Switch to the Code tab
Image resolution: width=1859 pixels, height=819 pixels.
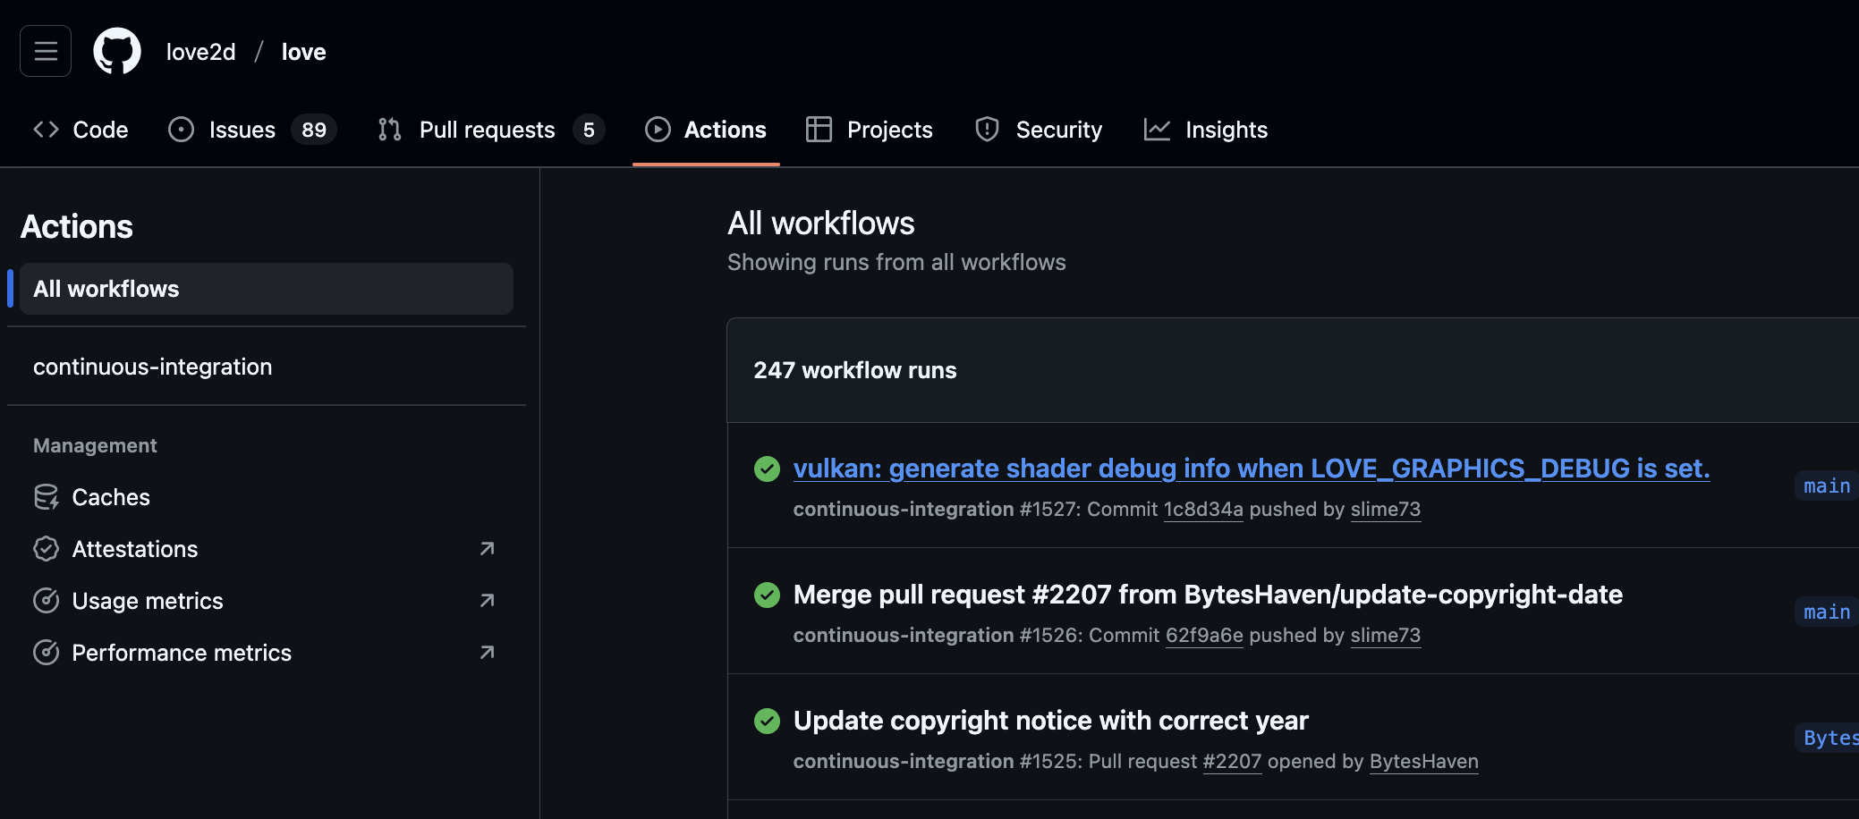point(81,130)
